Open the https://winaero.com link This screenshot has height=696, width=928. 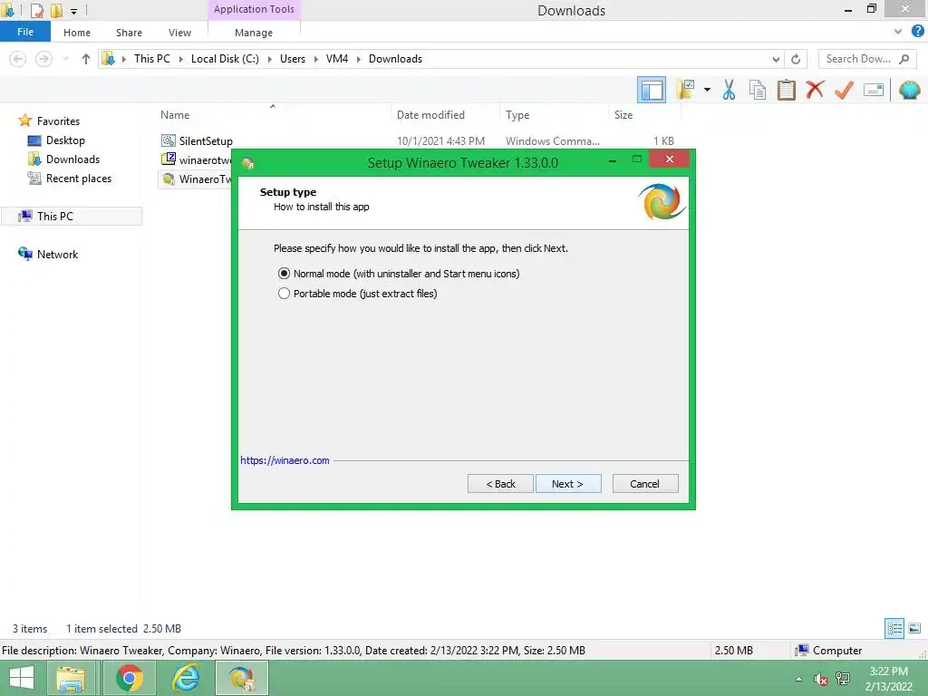tap(285, 460)
